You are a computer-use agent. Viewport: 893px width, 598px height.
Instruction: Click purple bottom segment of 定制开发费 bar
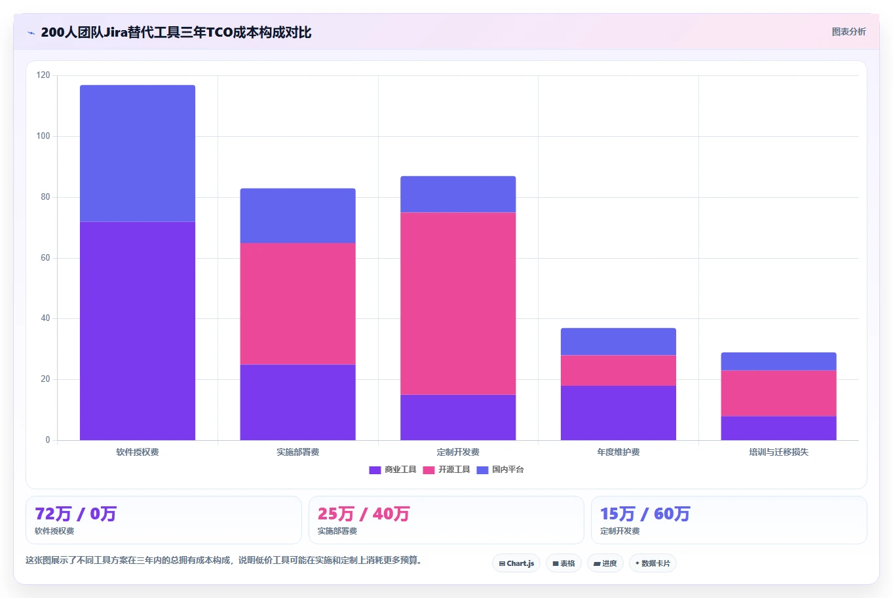[x=458, y=417]
